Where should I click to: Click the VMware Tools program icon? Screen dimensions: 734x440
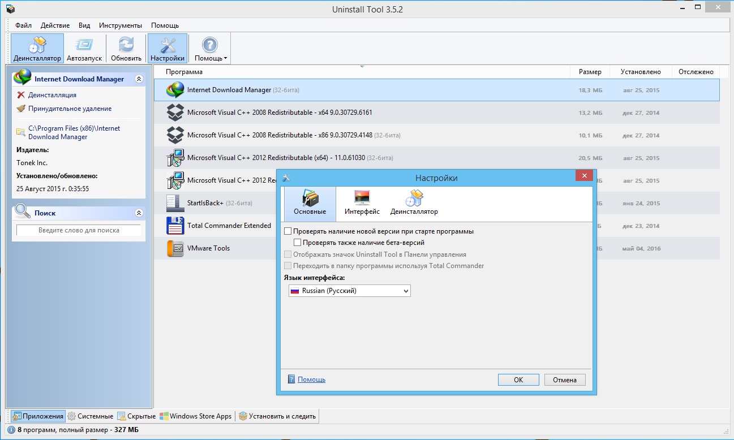[x=175, y=248]
